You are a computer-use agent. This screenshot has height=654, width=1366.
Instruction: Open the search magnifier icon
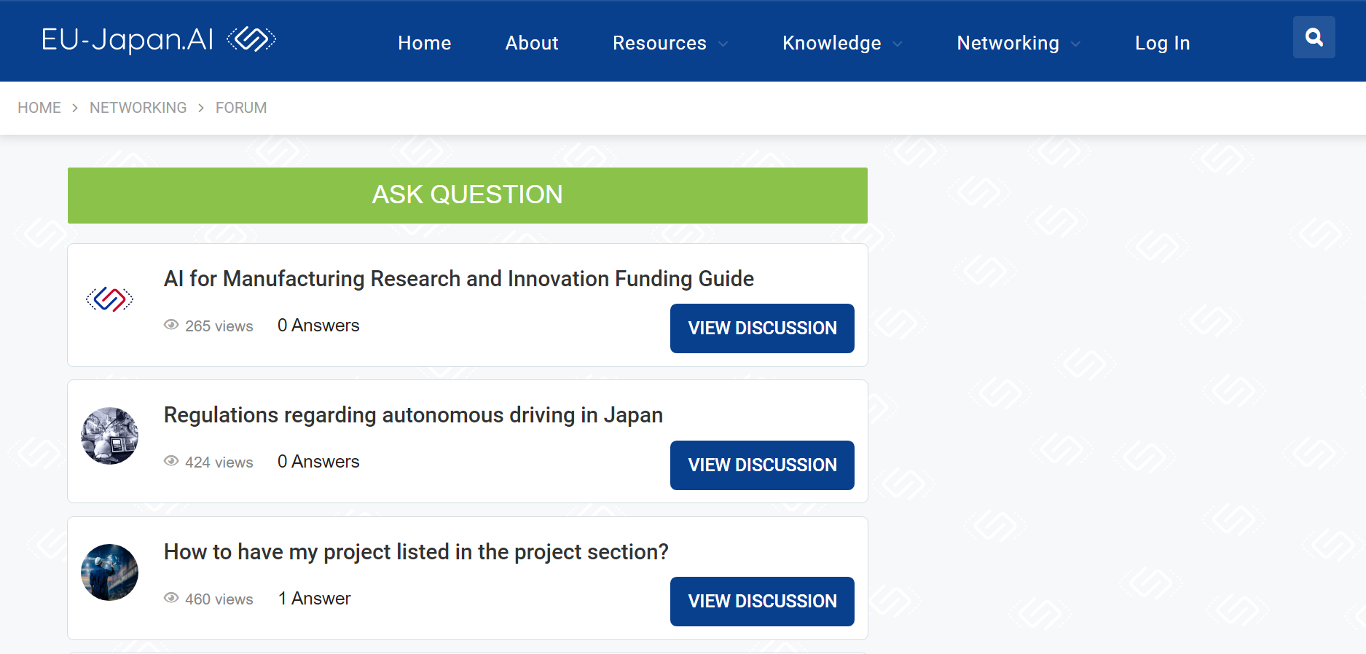pos(1314,37)
